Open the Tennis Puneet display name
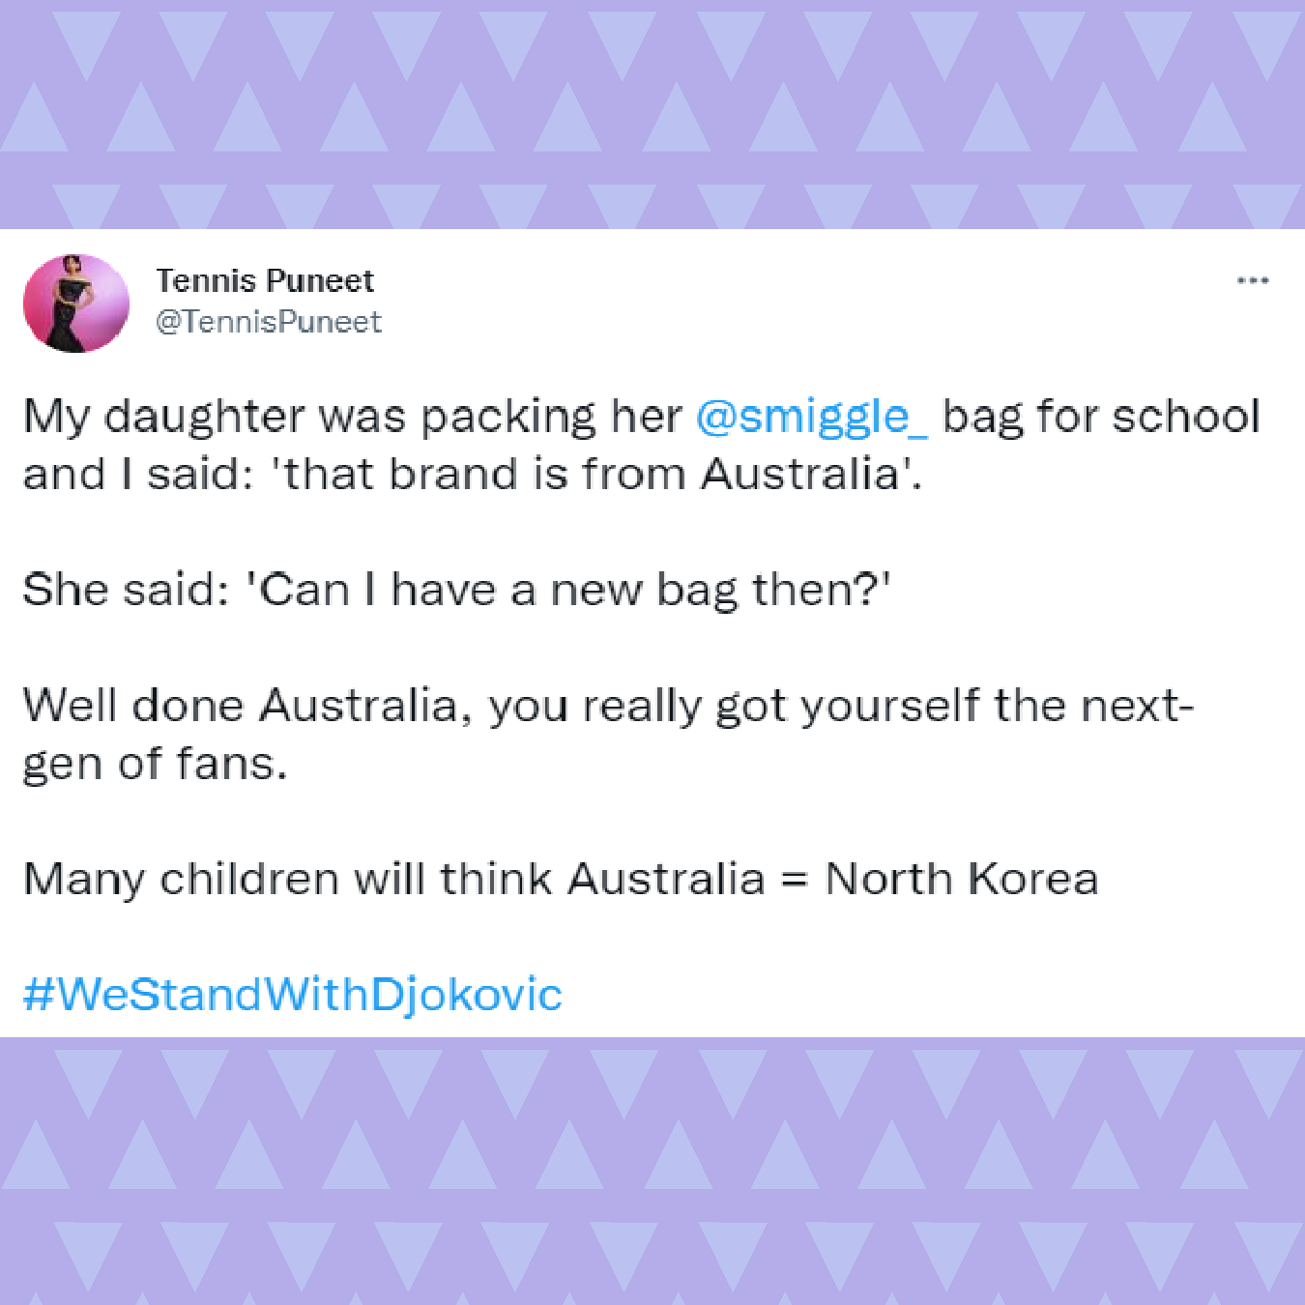This screenshot has width=1305, height=1305. [x=265, y=280]
